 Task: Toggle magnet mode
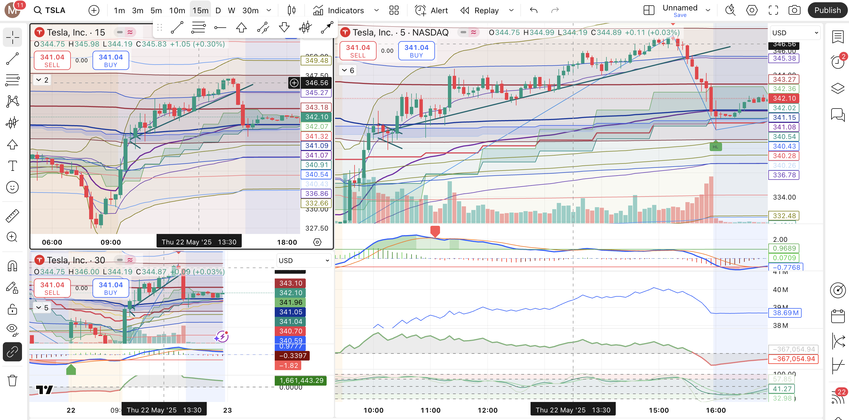pos(12,266)
